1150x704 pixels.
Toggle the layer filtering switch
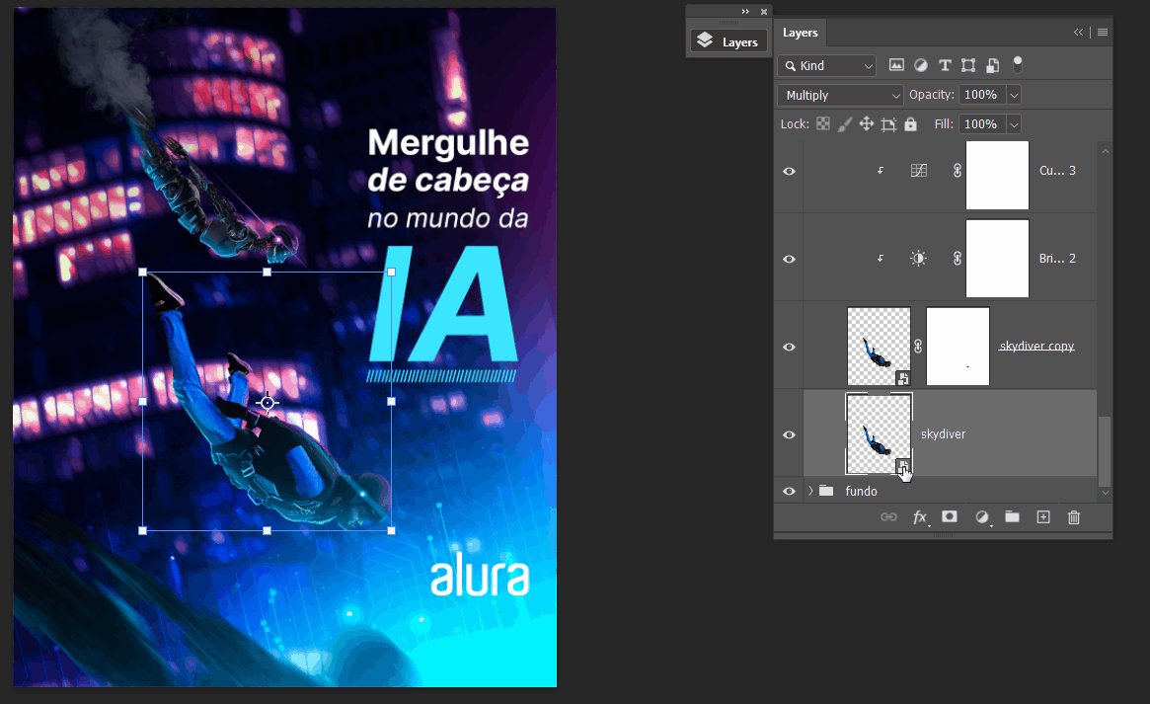pos(1018,64)
